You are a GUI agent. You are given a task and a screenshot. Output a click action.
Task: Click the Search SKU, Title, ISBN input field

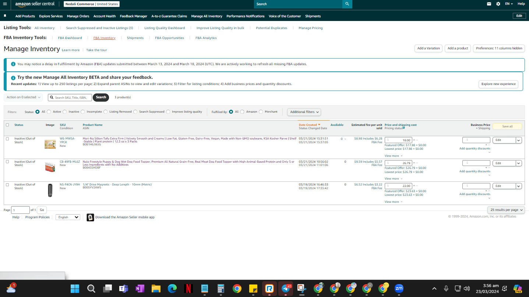coord(70,98)
